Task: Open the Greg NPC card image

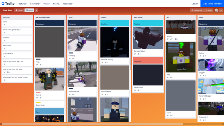Action: point(181,57)
